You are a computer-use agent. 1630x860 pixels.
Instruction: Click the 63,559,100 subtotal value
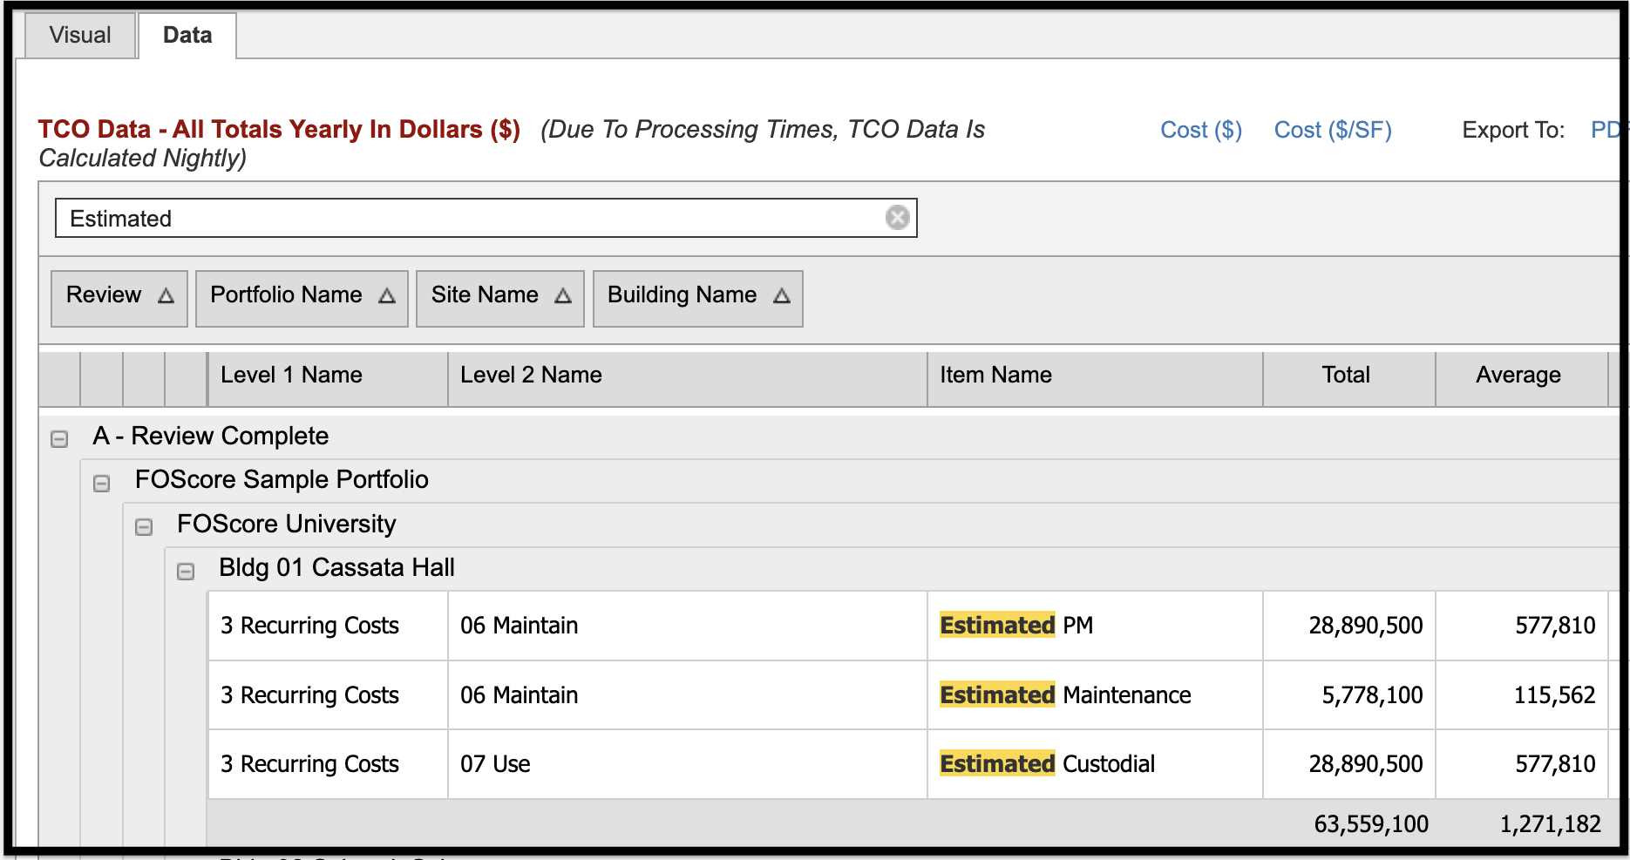point(1371,824)
